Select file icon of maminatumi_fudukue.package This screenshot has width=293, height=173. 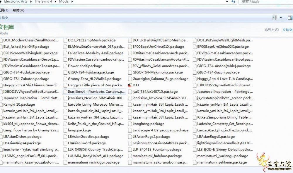point(130,156)
